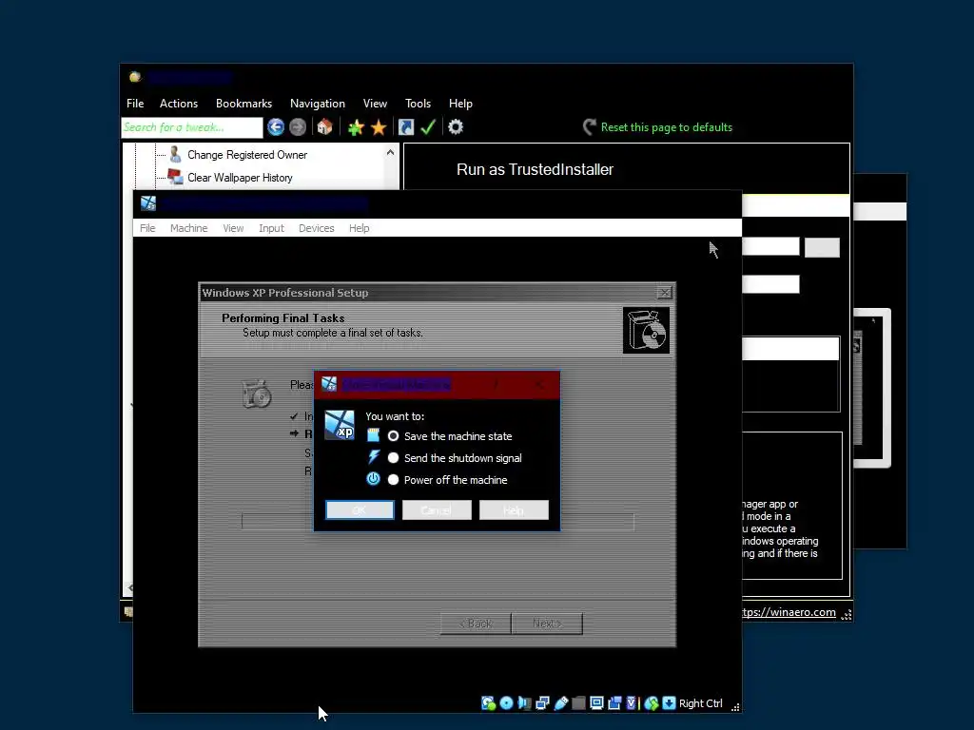
Task: Open the Winaero Help menu
Action: [x=460, y=103]
